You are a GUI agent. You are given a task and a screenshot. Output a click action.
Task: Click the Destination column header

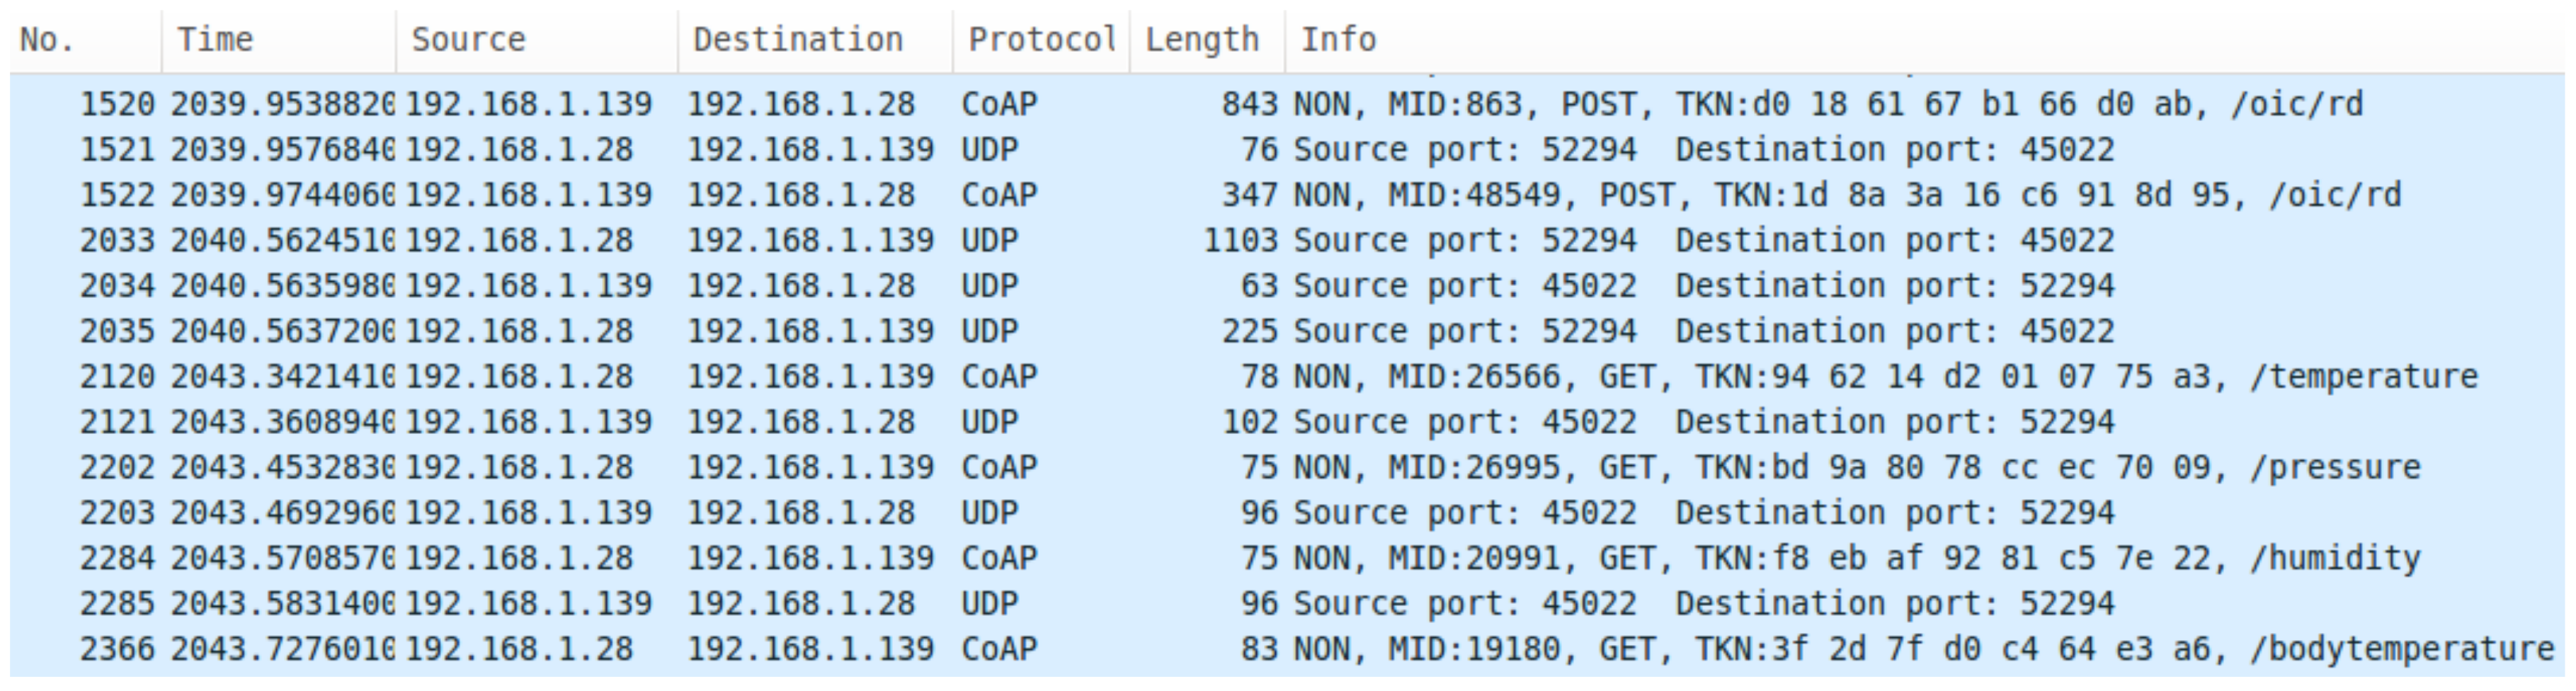click(797, 40)
